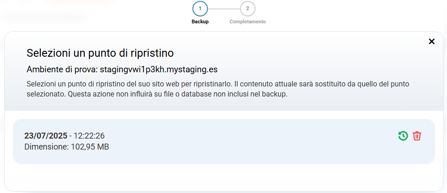447x193 pixels.
Task: Click the Selezioni un punto di ripristino heading
Action: click(x=100, y=53)
